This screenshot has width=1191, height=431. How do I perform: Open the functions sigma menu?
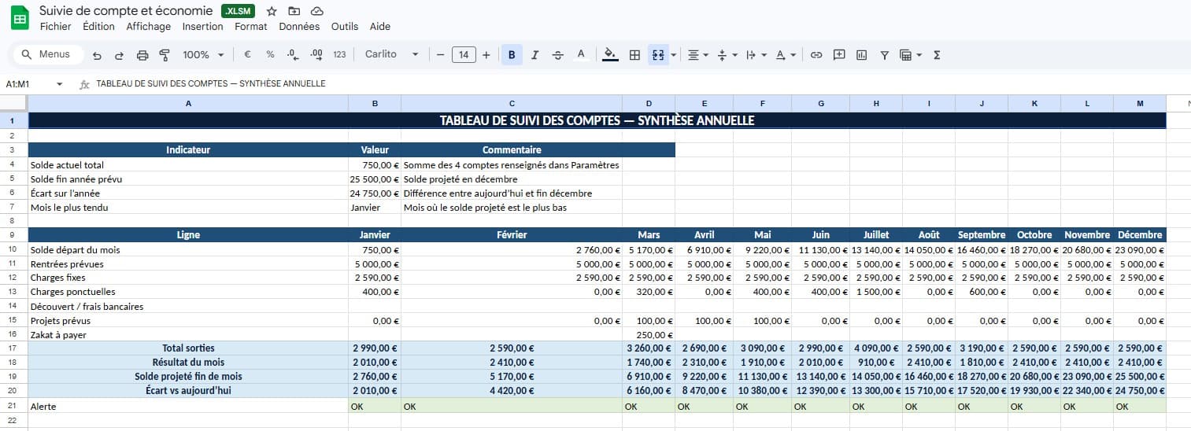click(x=937, y=55)
